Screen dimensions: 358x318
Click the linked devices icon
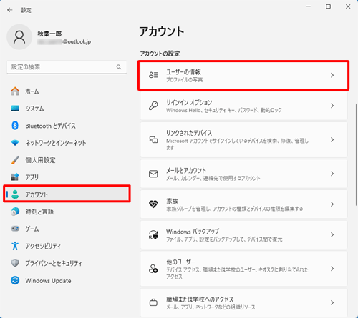coord(153,140)
